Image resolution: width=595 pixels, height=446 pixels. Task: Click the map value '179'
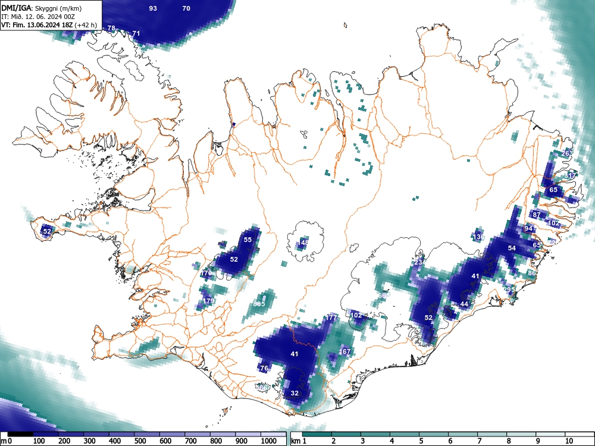(209, 301)
